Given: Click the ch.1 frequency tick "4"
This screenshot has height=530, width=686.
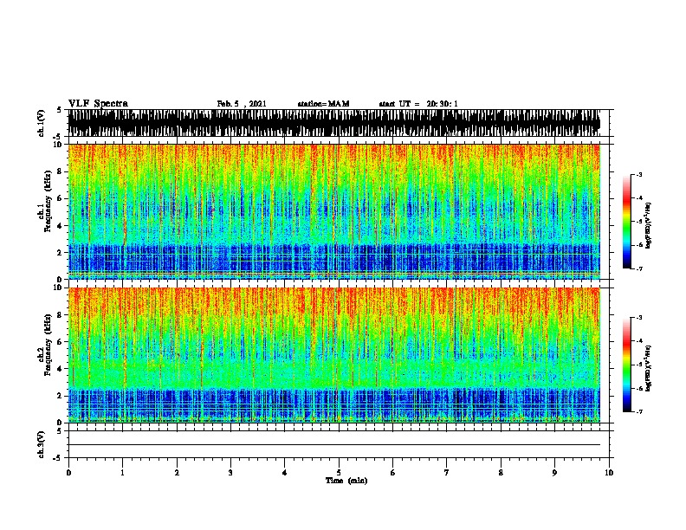Looking at the screenshot, I should (x=61, y=226).
